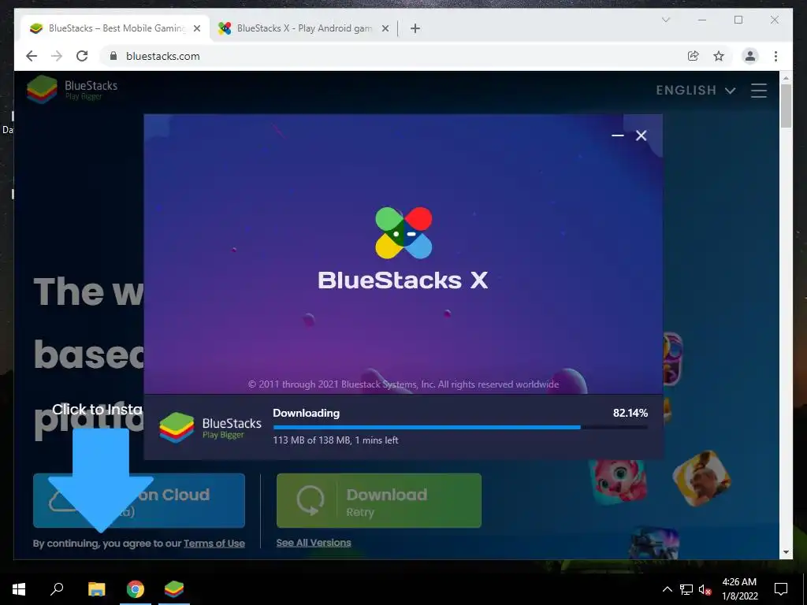The image size is (807, 605).
Task: Click the muted volume tray icon
Action: [705, 589]
